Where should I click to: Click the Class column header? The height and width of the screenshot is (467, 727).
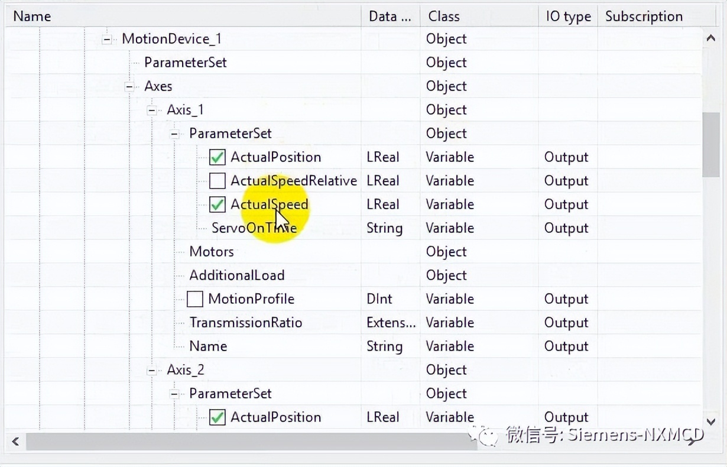coord(444,16)
